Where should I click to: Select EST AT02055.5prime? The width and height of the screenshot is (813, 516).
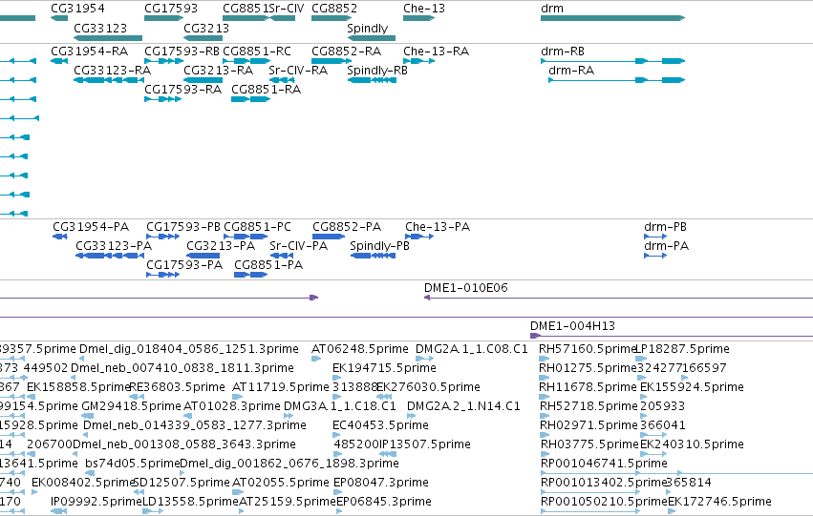238,492
